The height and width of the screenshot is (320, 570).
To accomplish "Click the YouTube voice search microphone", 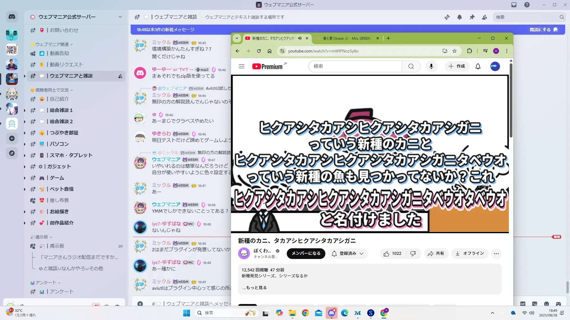I will point(431,66).
